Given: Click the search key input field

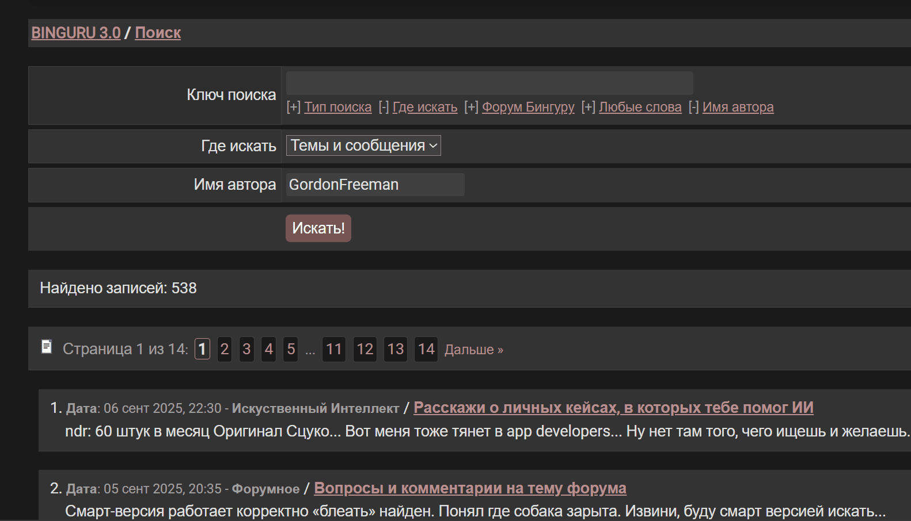Looking at the screenshot, I should (x=489, y=83).
